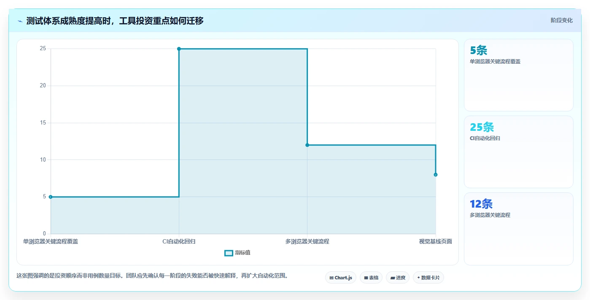Click the y-axis value 15
Screen dimensions: 590x300
[43, 123]
